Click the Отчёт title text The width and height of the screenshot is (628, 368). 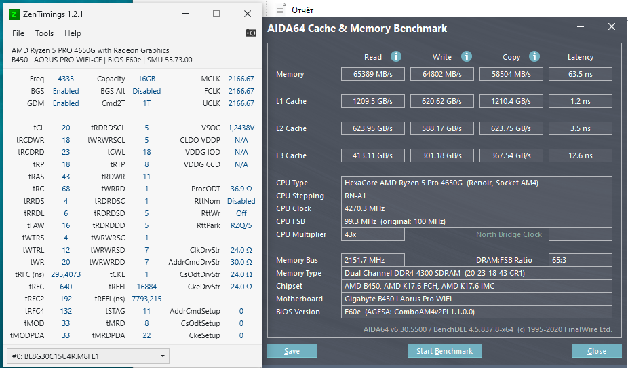coord(302,10)
